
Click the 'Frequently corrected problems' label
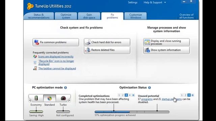tap(51, 52)
